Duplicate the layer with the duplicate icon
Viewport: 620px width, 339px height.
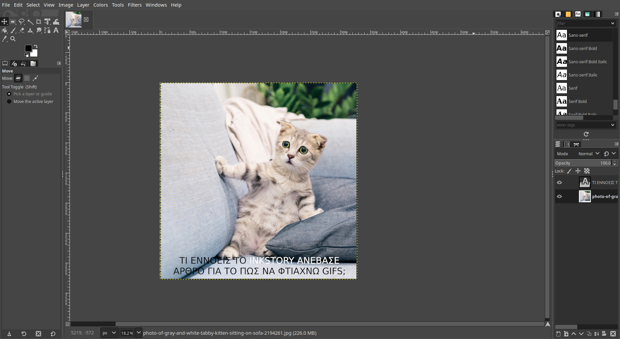coord(589,334)
